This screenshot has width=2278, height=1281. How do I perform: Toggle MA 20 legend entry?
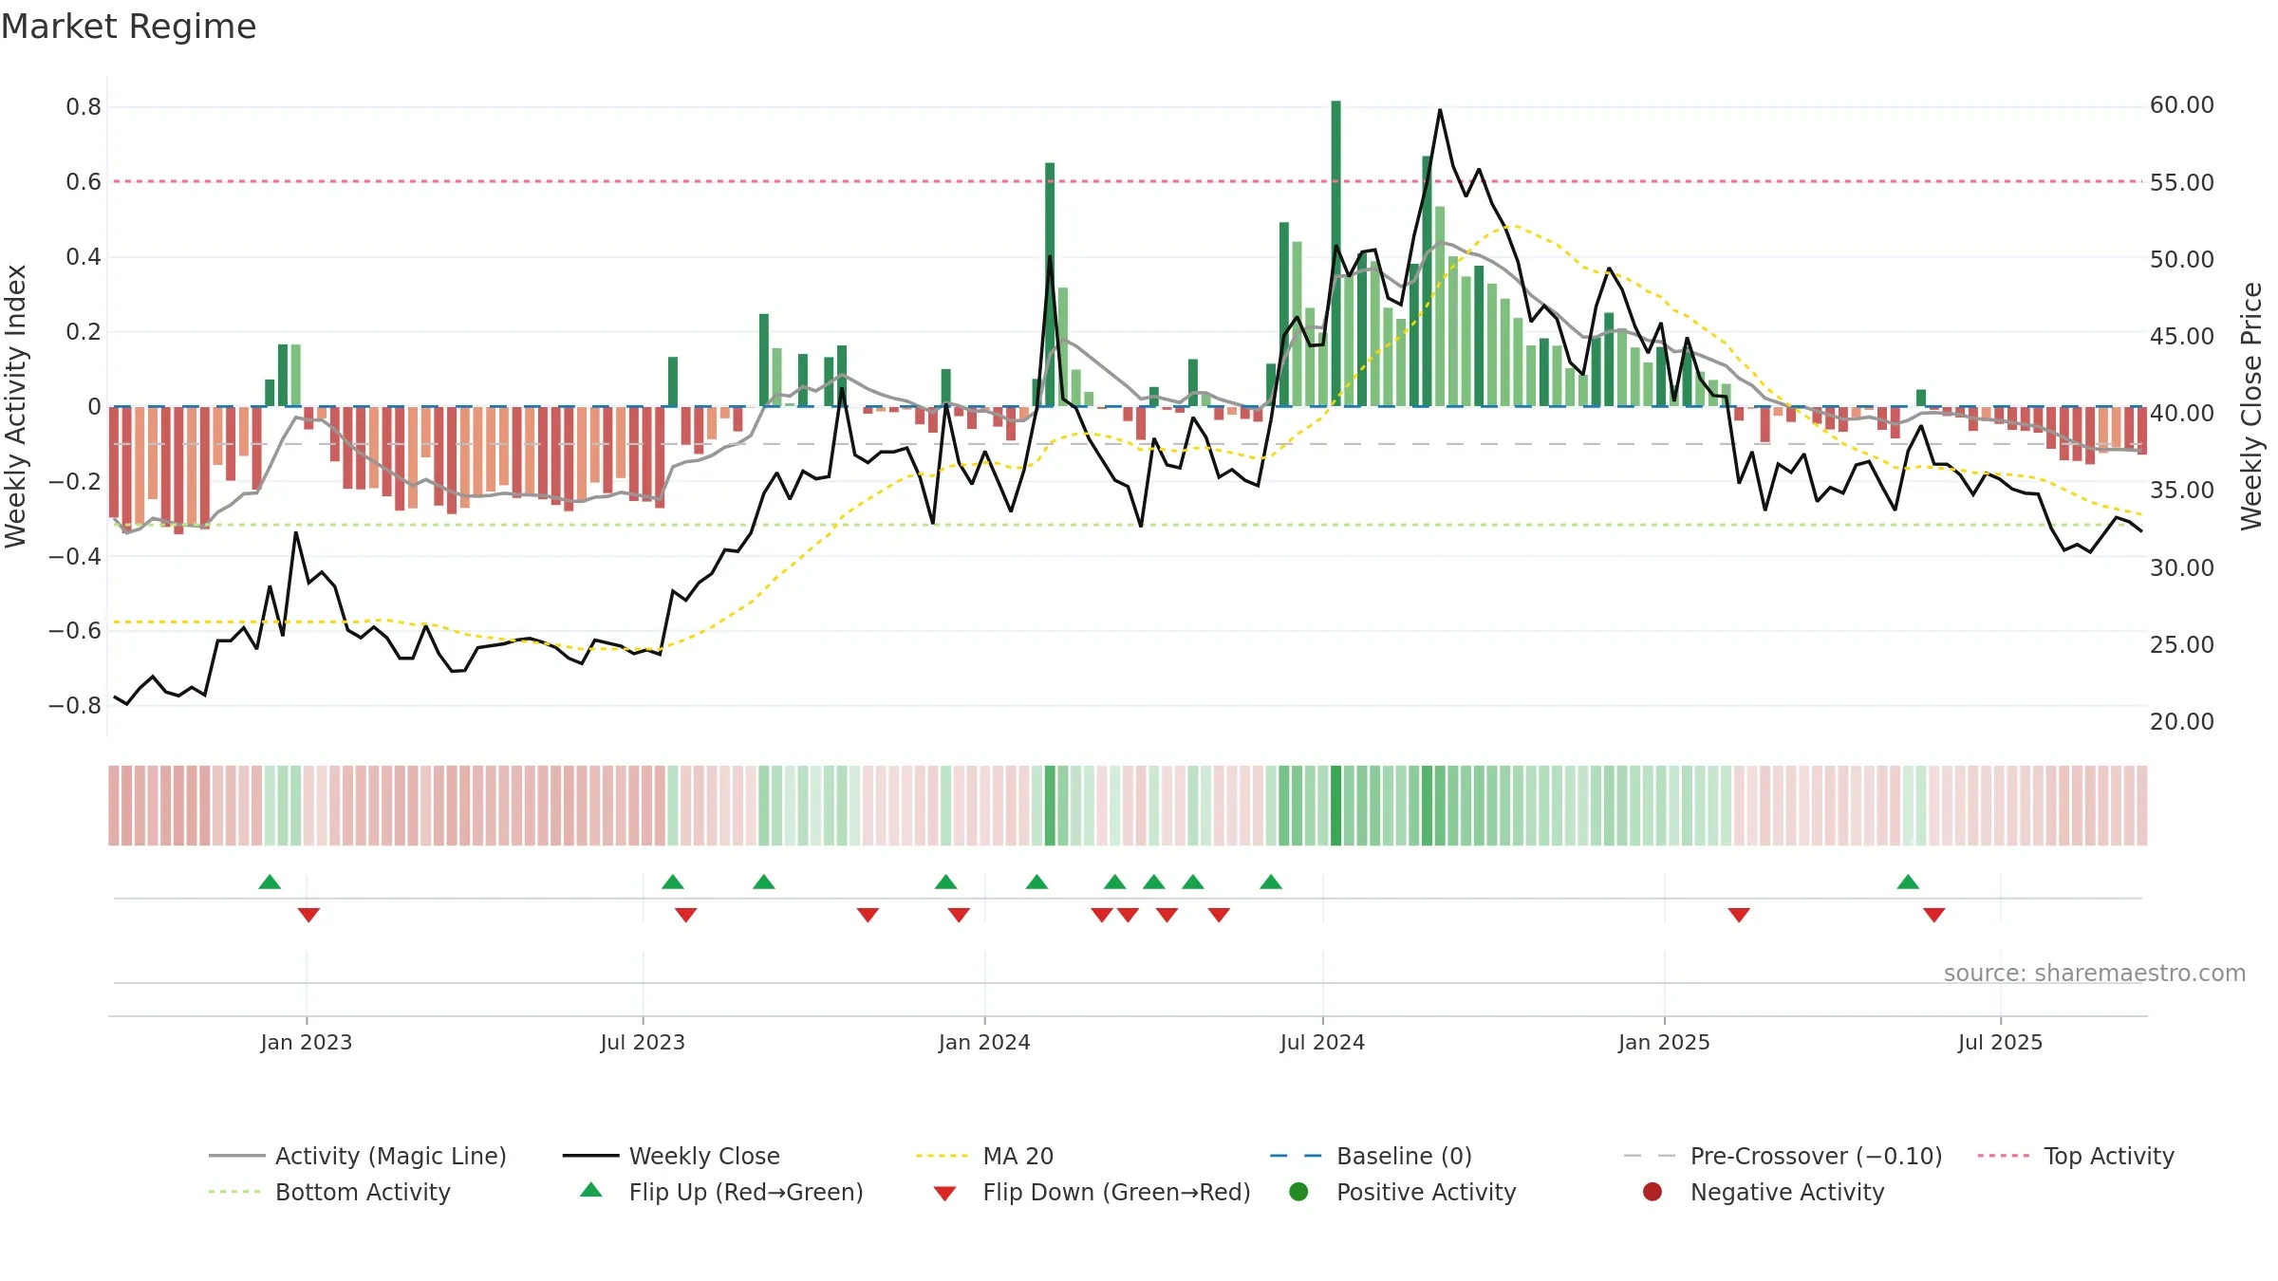click(984, 1156)
